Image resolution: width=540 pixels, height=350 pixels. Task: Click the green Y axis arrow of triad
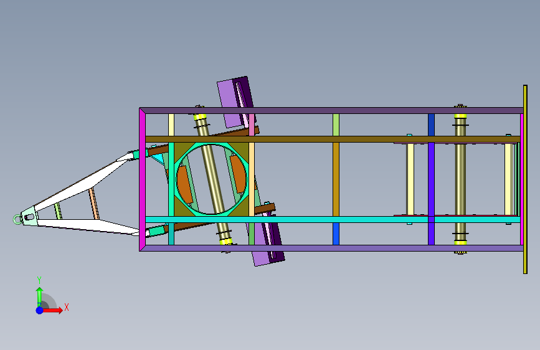coord(40,296)
